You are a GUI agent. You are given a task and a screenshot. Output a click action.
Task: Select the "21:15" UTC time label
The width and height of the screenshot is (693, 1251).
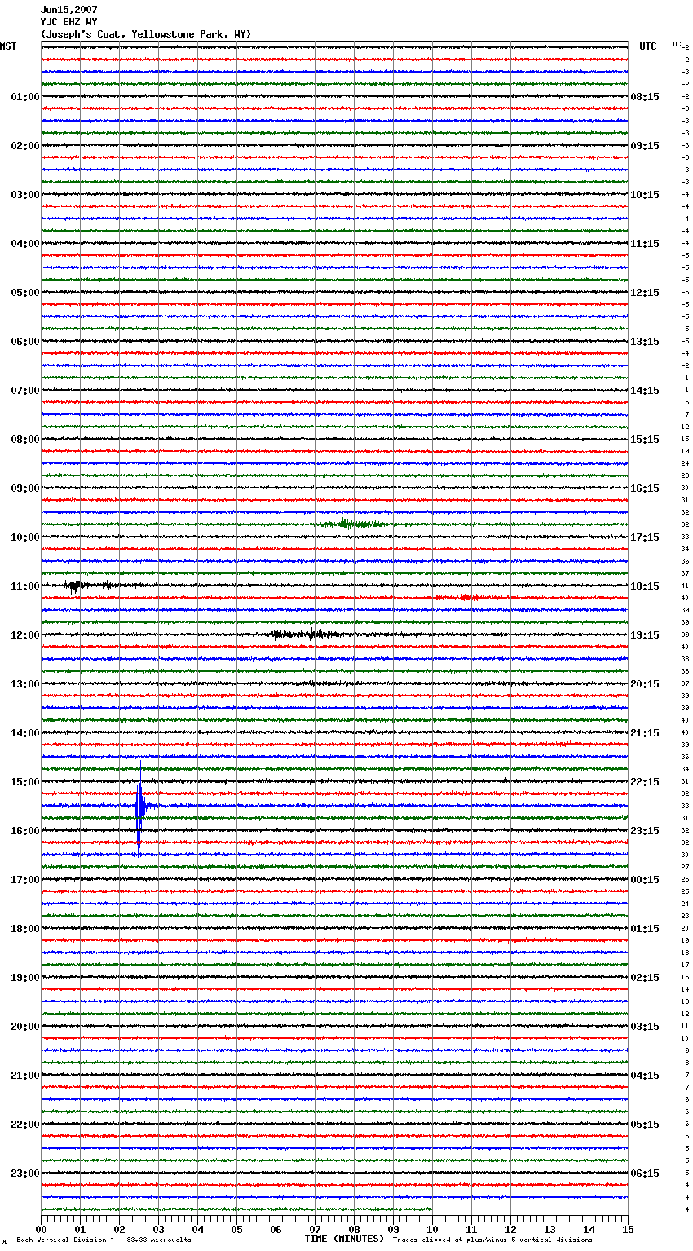coord(645,733)
